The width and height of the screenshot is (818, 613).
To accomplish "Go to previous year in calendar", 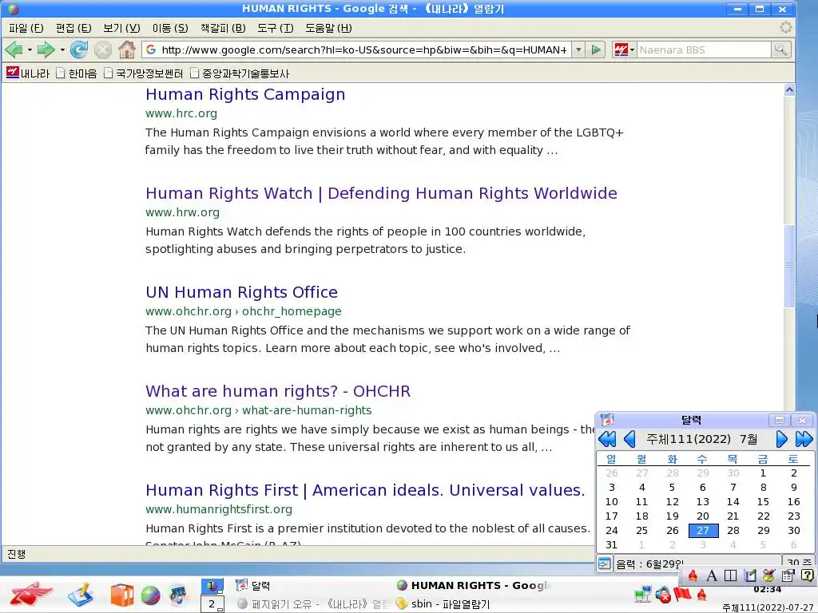I will point(607,440).
